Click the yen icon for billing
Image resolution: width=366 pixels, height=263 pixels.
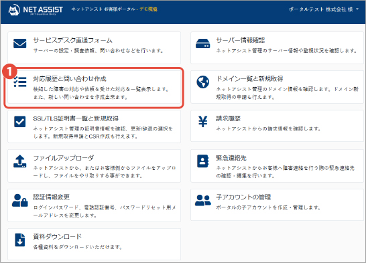click(x=202, y=121)
